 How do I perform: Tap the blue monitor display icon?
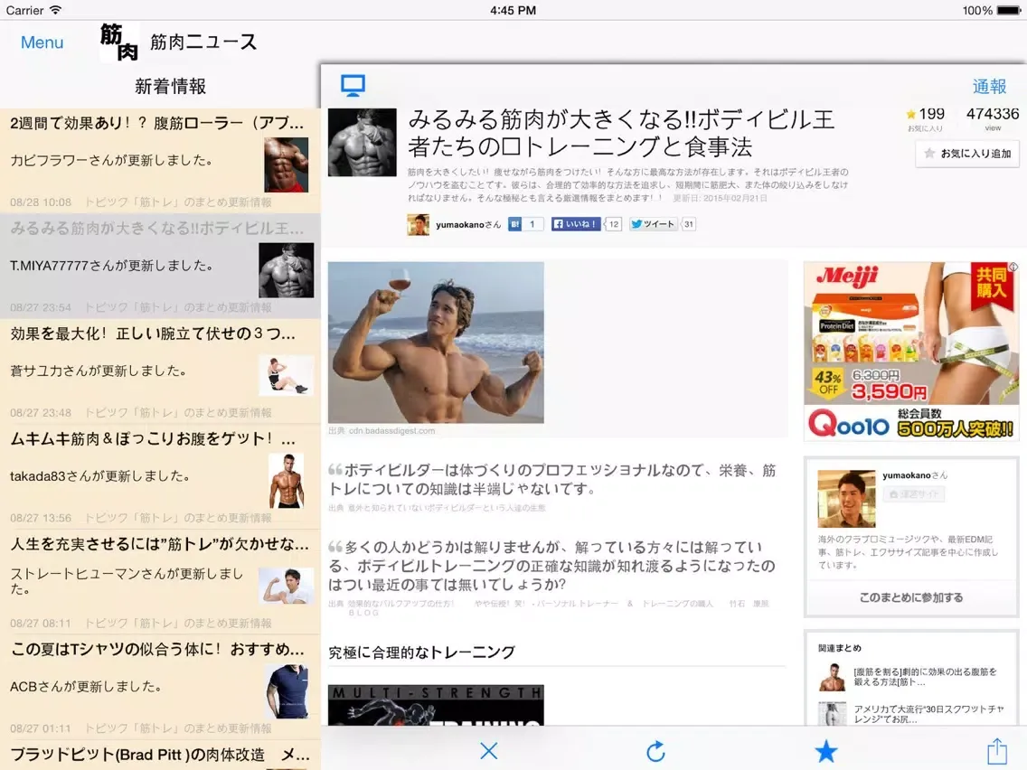click(x=353, y=86)
